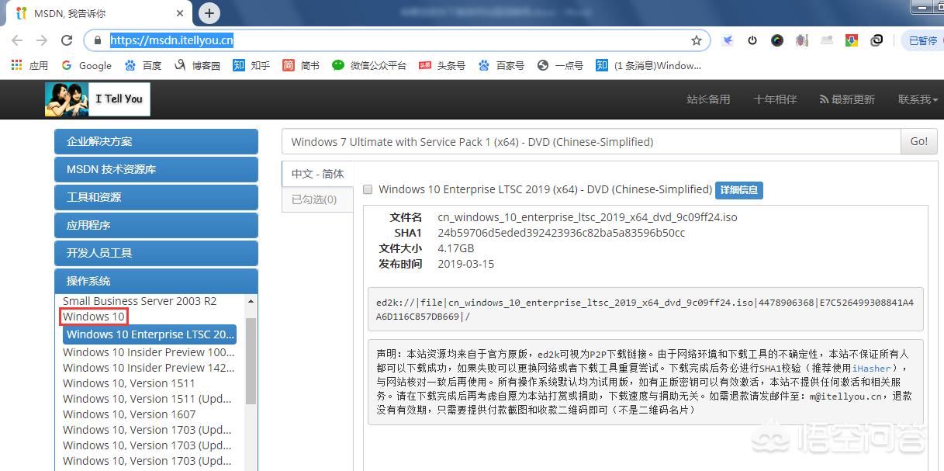Click the 详细信息 button
The height and width of the screenshot is (471, 944).
(x=739, y=190)
